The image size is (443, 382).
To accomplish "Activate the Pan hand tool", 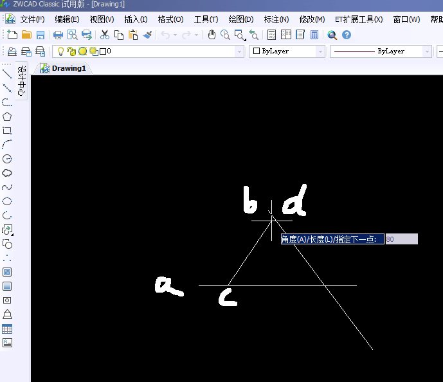I will click(212, 35).
